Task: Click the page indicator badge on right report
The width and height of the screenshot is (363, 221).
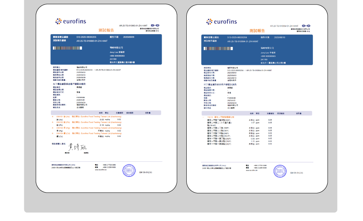Action: [306, 25]
